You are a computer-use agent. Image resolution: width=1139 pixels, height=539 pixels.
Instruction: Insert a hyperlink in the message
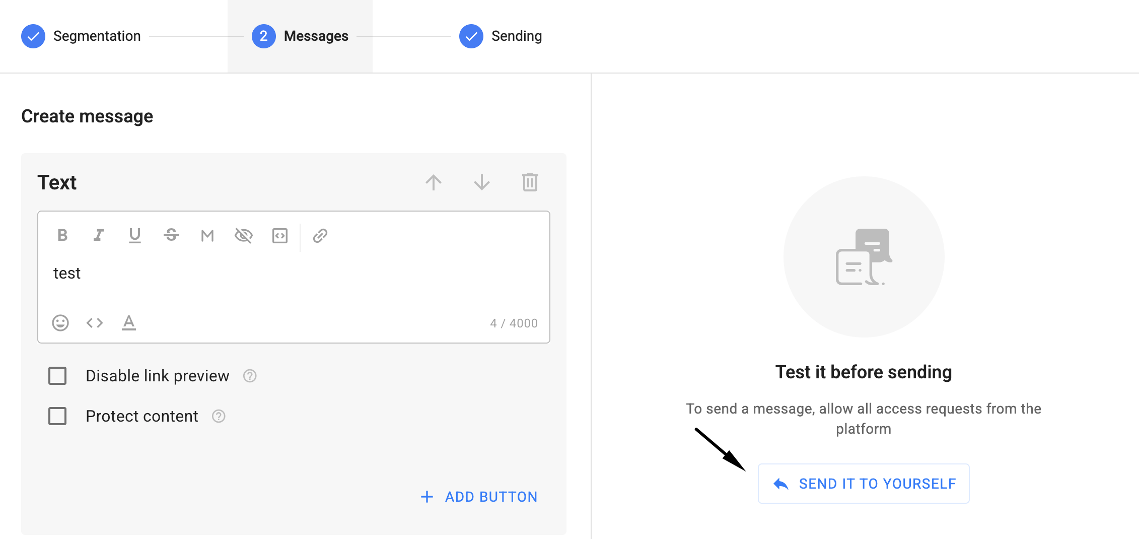coord(320,235)
